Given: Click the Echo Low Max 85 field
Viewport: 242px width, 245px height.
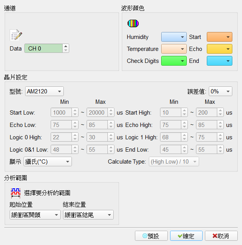Looking at the screenshot, I should point(97,125).
